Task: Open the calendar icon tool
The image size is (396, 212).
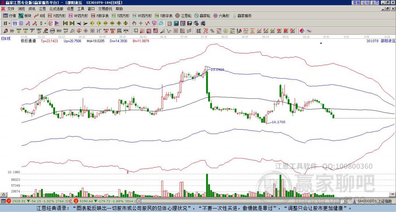Action: point(169,24)
